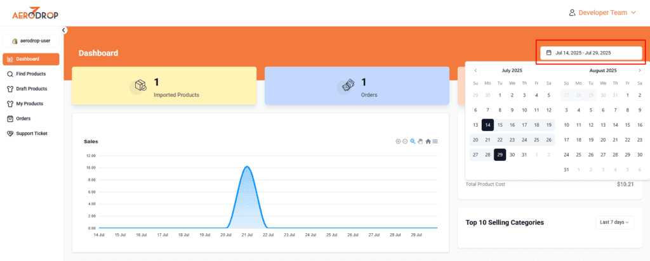Collapse the sidebar with the chevron
The height and width of the screenshot is (261, 650).
pos(63,30)
